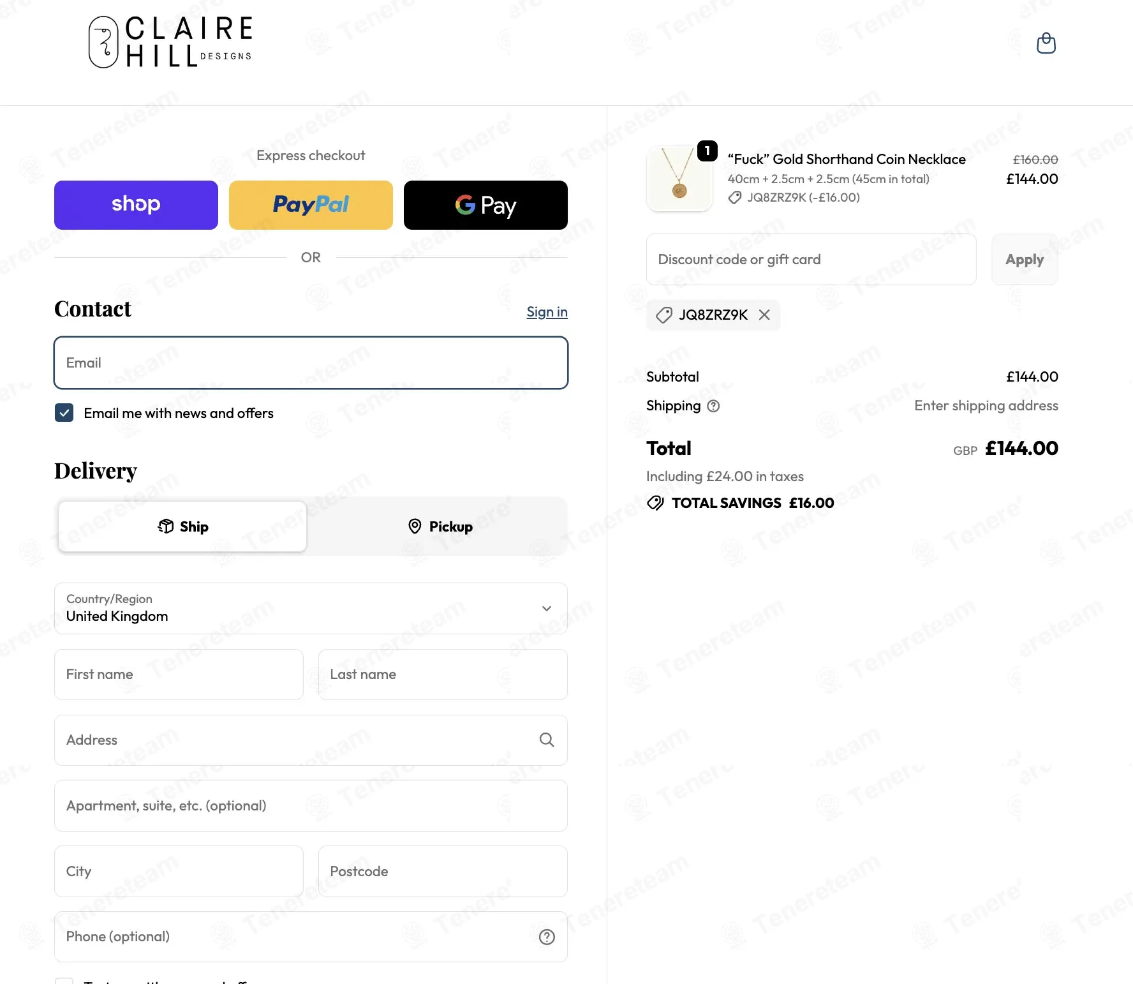The height and width of the screenshot is (984, 1133).
Task: Click the shipping help question mark icon
Action: coord(713,406)
